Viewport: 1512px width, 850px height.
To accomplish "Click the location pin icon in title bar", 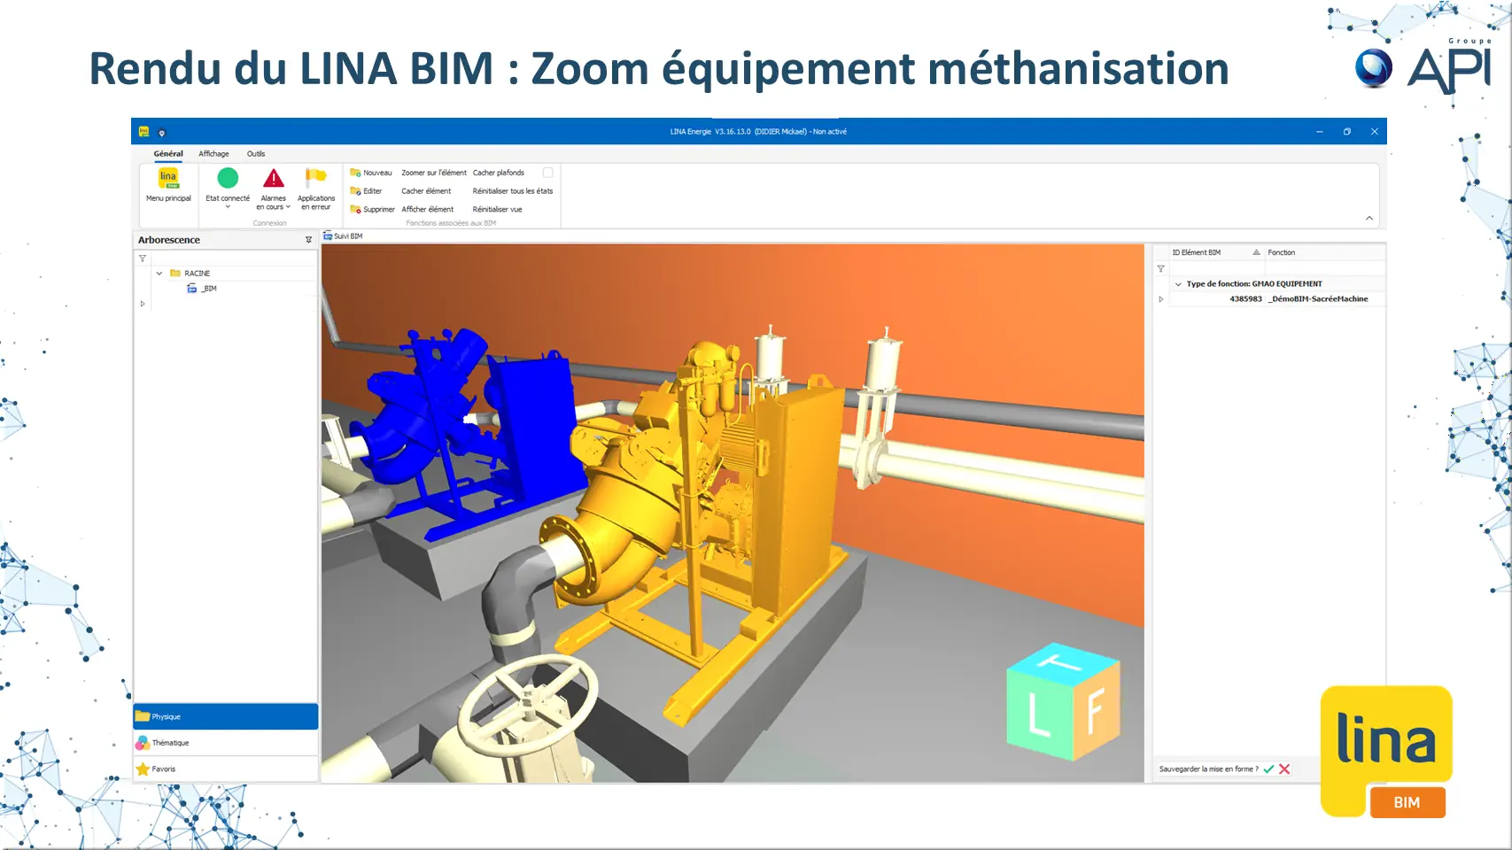I will coord(161,133).
